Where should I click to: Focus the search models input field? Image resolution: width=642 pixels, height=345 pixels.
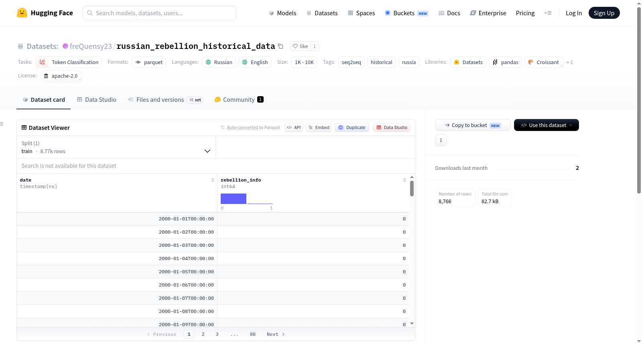tap(160, 13)
